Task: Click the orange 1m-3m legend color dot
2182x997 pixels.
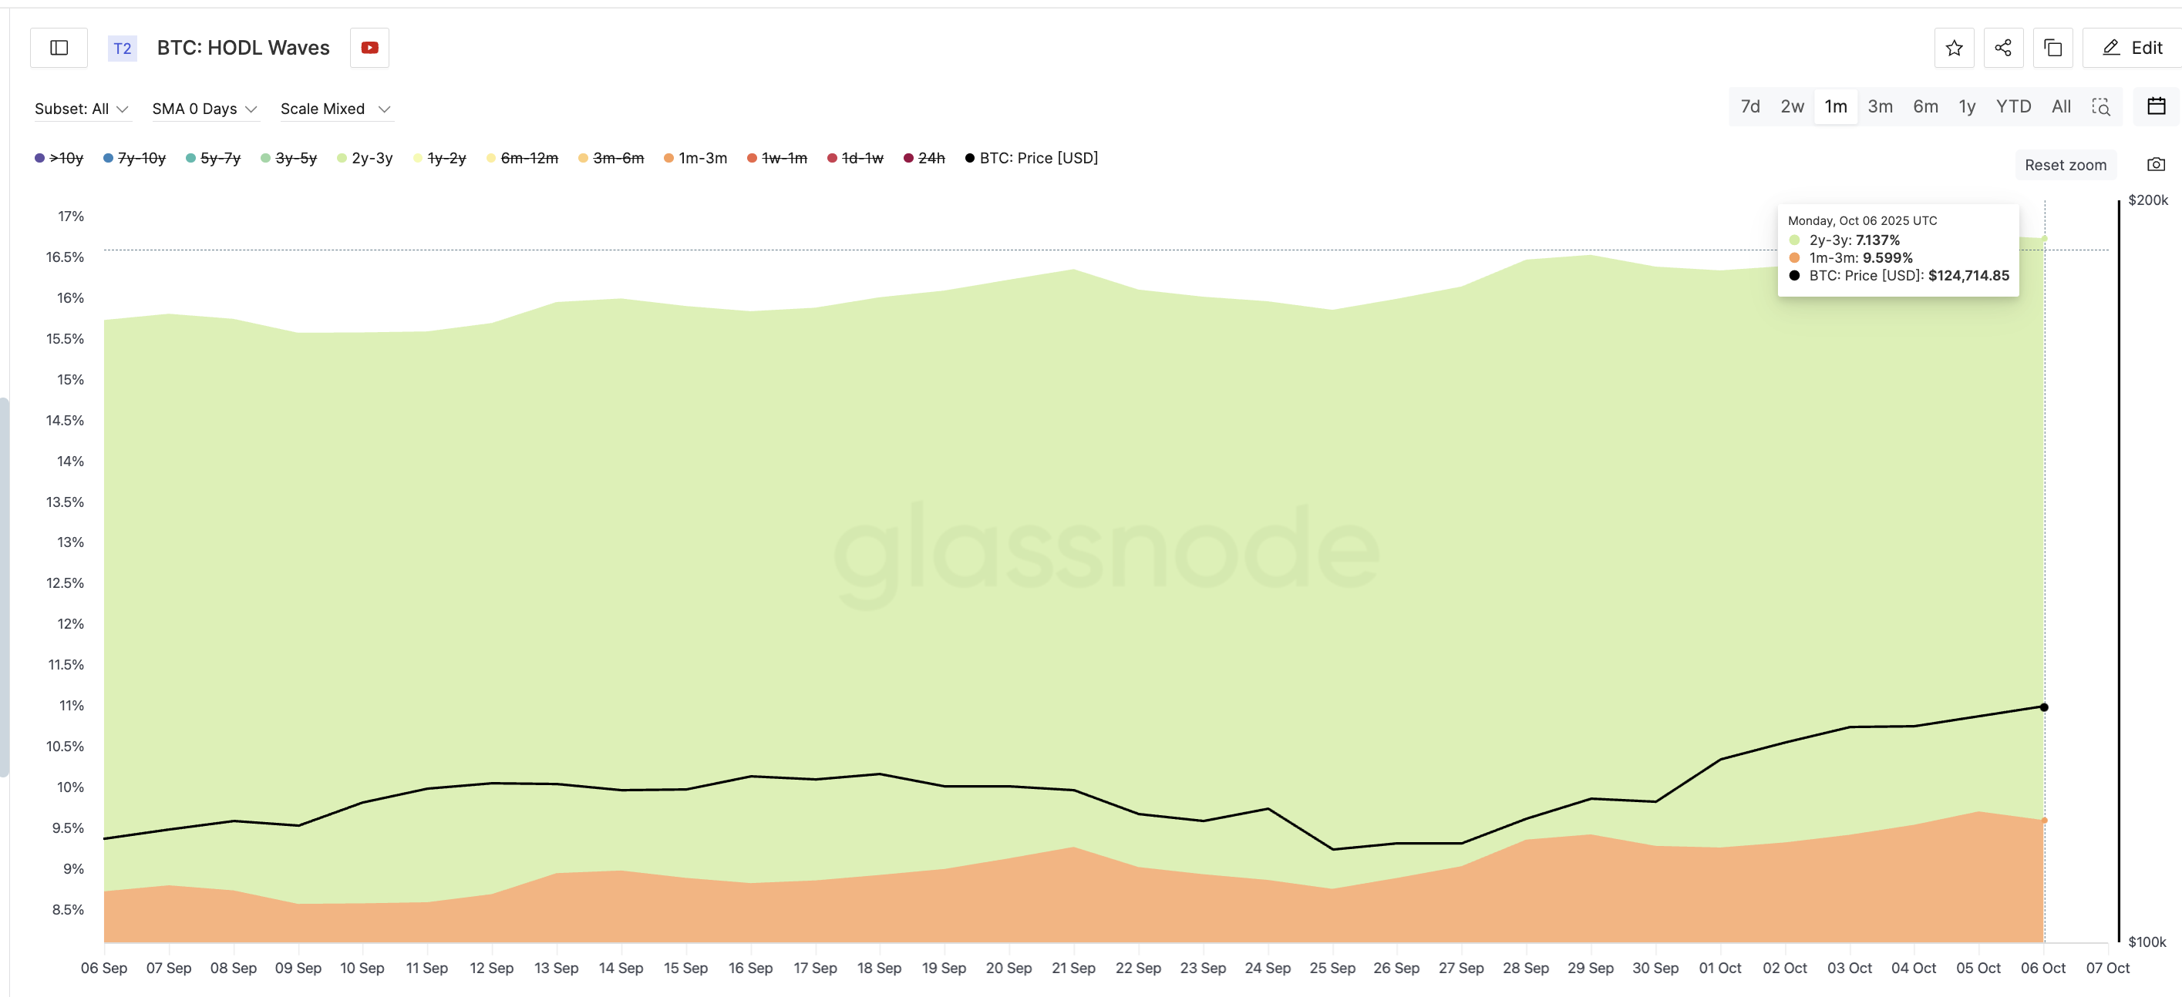Action: click(x=668, y=158)
